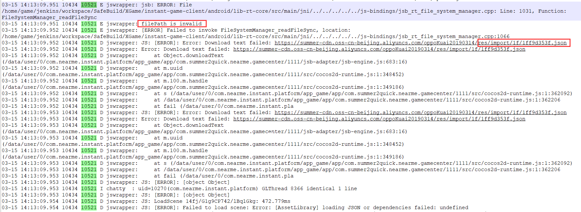
Task: Click the 'chatty' log entry with uid=10270
Action: pos(179,189)
